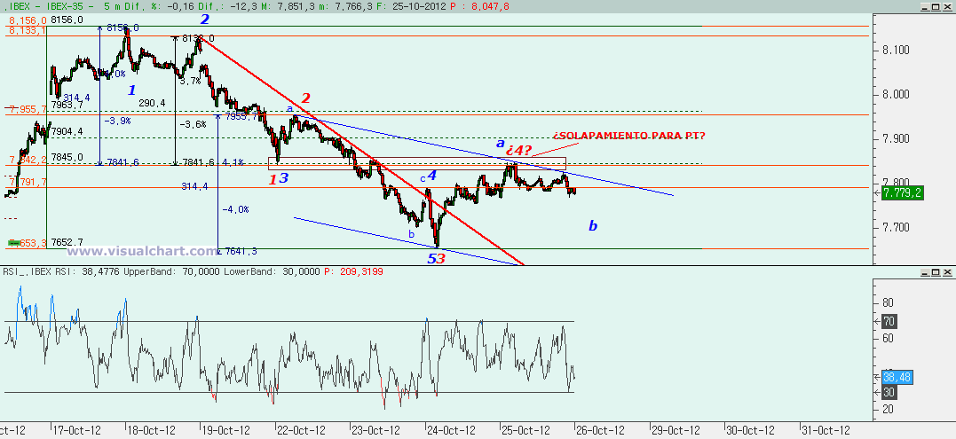
Task: Click the 7.900 price axis label
Action: pos(897,139)
